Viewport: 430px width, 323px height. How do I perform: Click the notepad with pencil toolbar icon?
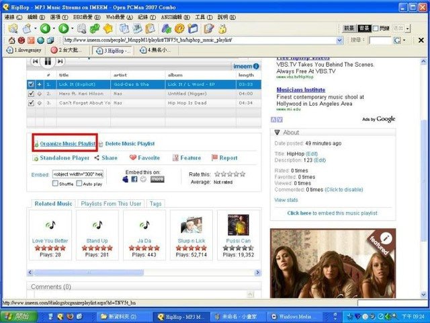pos(209,28)
